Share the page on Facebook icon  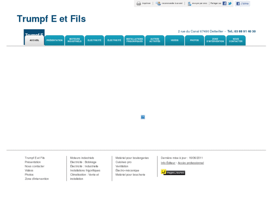[x=225, y=3]
